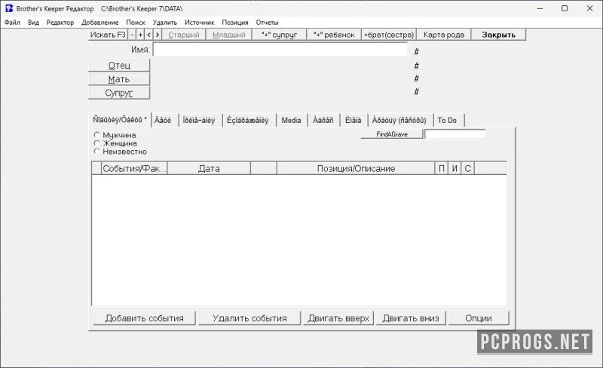603x368 pixels.
Task: Add sibling with +брат(сестра)
Action: (389, 35)
